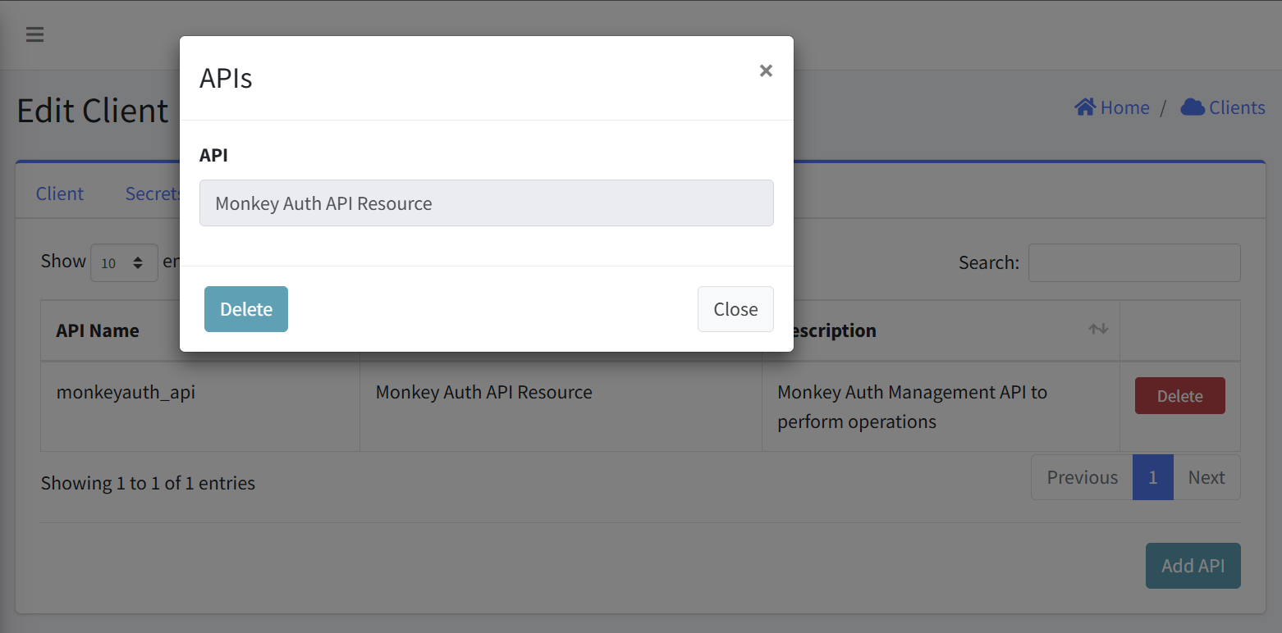Screen dimensions: 1282x633
Task: Delete the monkeyauth_api table row
Action: pos(1179,396)
